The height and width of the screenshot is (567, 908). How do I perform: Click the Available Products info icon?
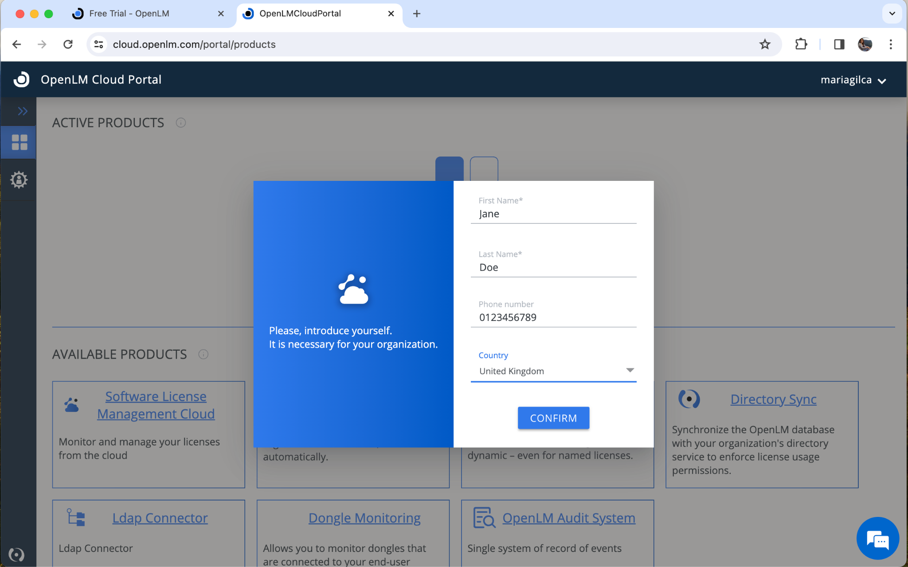[x=203, y=354]
